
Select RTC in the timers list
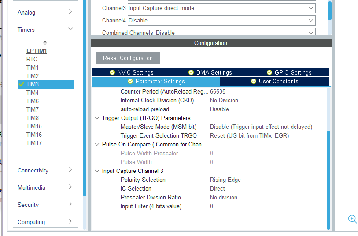pos(32,59)
